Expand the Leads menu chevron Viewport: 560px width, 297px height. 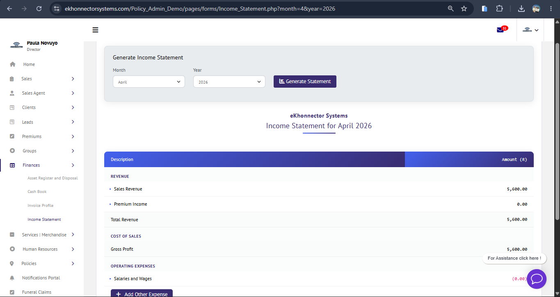tap(73, 122)
